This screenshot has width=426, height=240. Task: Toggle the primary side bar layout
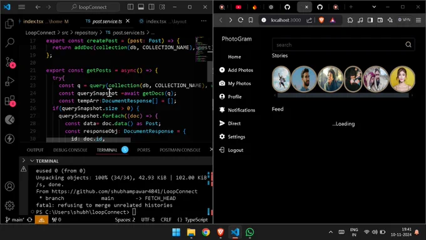[x=130, y=7]
